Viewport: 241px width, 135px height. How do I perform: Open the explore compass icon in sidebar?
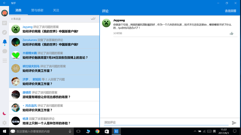(5, 32)
